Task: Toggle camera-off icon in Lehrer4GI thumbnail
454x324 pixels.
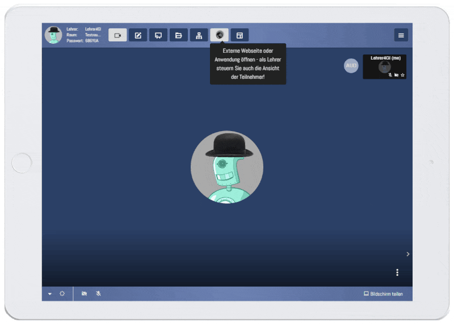Action: pyautogui.click(x=396, y=75)
